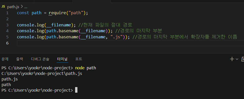This screenshot has width=244, height=99.
Task: Open the 포트 panel tab
Action: 79,59
